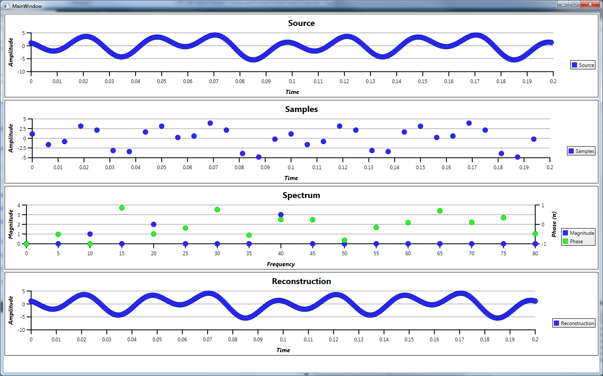Screen dimensions: 603x376
Task: Click the "Phase (π)" right axis label
Action: 554,224
